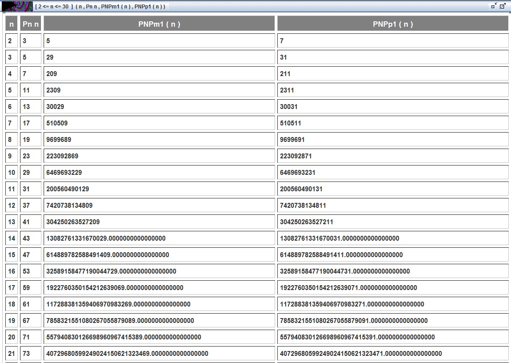The height and width of the screenshot is (363, 511).
Task: Select the cell showing 2309
Action: pos(159,90)
